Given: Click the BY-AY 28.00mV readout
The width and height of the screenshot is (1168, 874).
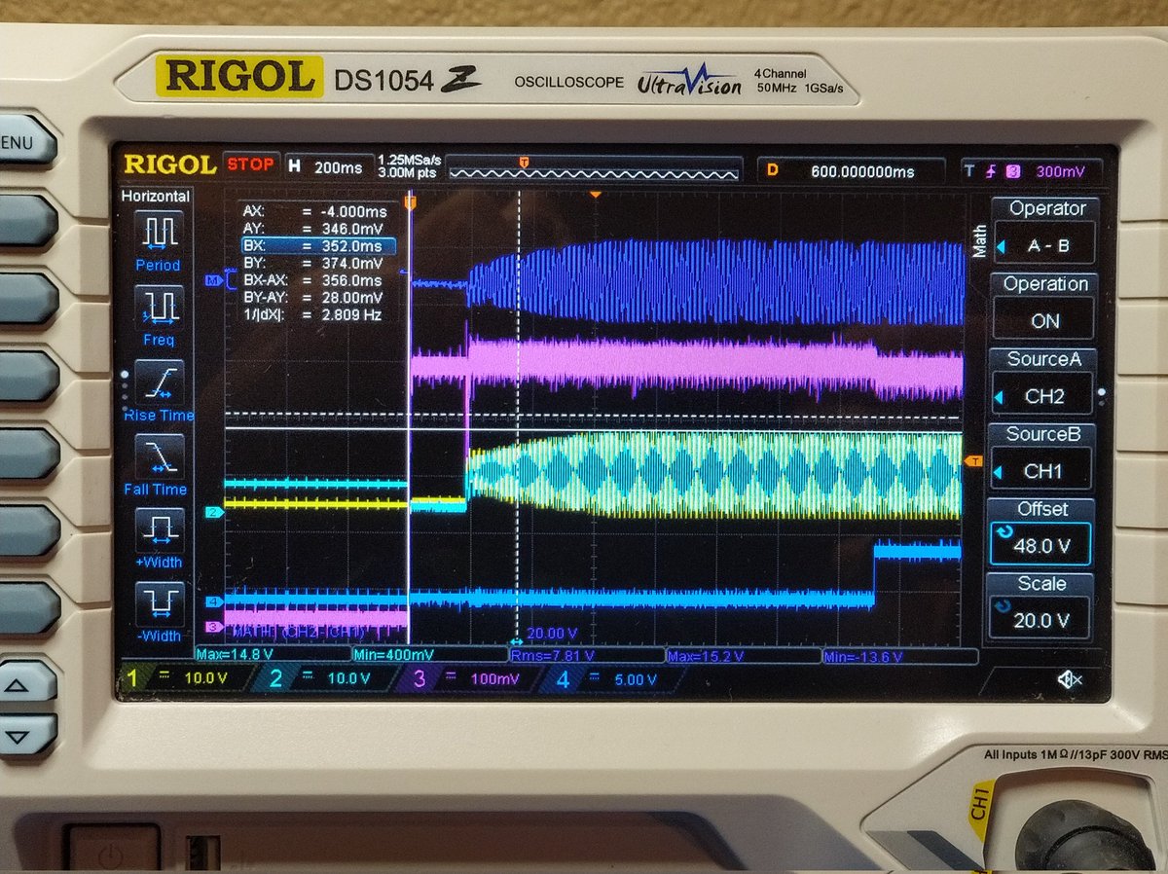Looking at the screenshot, I should click(313, 298).
